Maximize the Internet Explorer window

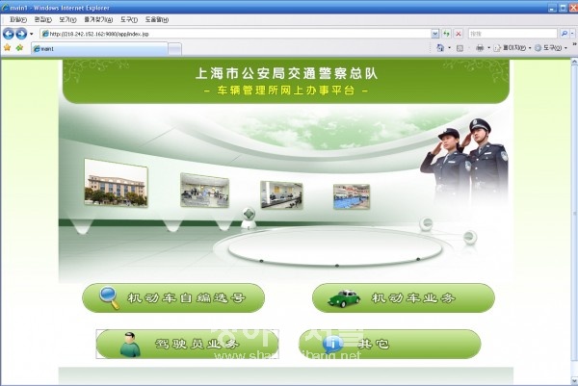(563, 8)
